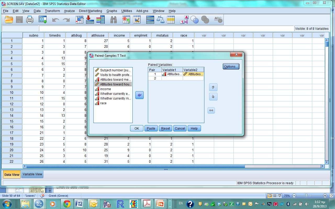Click the Help button in dialog
The height and width of the screenshot is (209, 335).
tap(194, 128)
